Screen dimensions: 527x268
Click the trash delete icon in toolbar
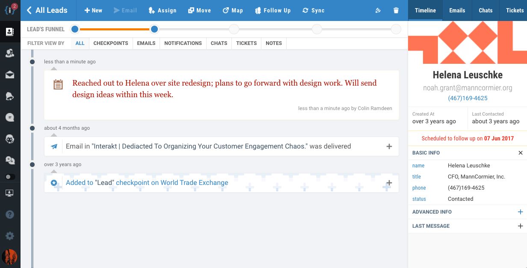tap(396, 11)
